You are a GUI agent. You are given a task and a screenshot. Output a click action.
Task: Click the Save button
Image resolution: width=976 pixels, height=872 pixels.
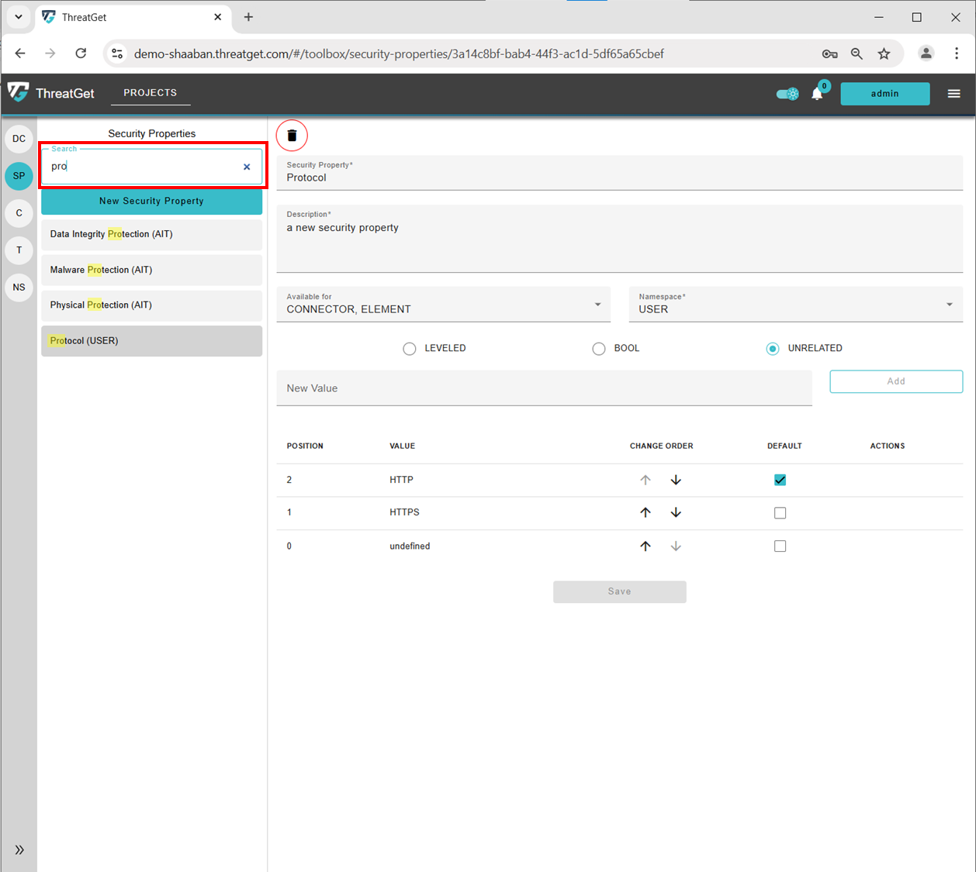click(x=620, y=591)
